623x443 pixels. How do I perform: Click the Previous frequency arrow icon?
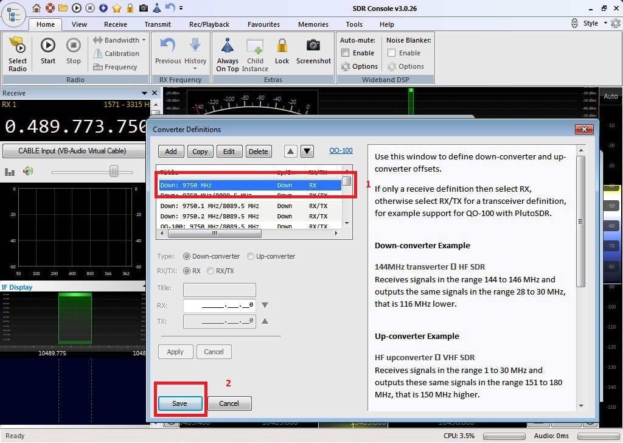point(168,46)
